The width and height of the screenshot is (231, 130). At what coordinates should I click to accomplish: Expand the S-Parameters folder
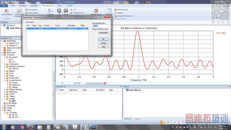point(5,64)
